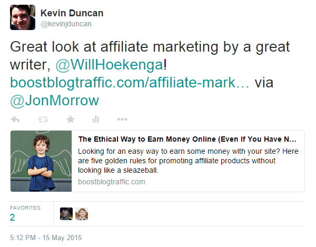Follow the boostblogtraffic.com/affiliate-mark… link
Viewport: 316px width, 247px height.
tap(130, 83)
